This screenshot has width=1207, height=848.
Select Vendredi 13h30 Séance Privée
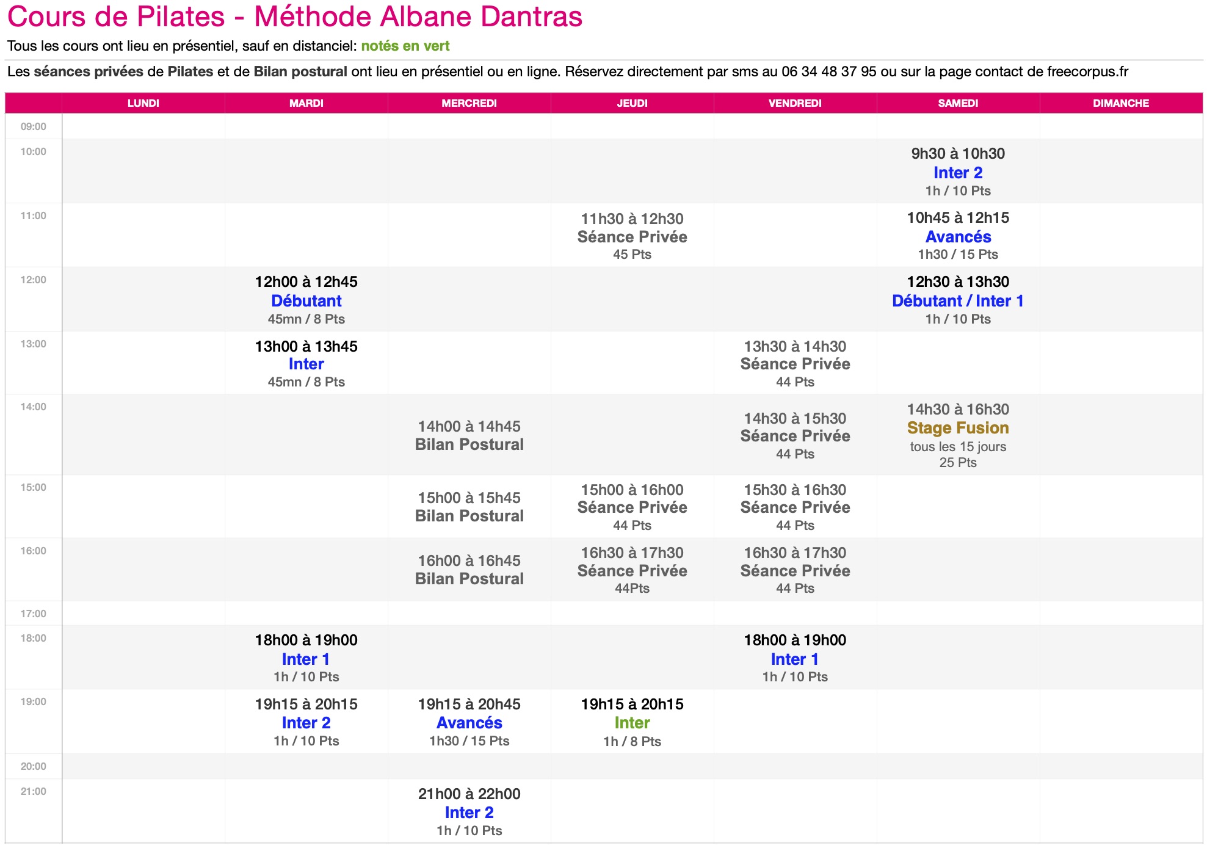[x=795, y=364]
